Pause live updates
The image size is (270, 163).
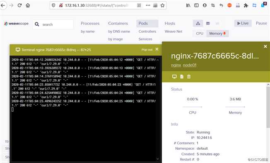[x=261, y=23]
